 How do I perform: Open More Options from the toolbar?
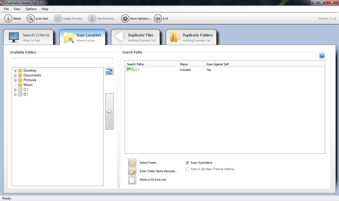click(x=136, y=19)
